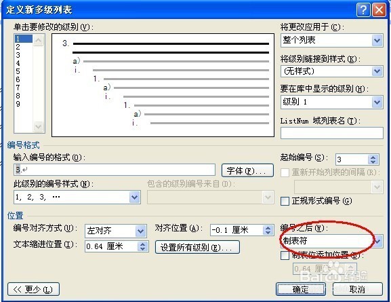Increase 文本缩进位置 with up arrow
Image resolution: width=391 pixels, height=302 pixels.
point(142,244)
